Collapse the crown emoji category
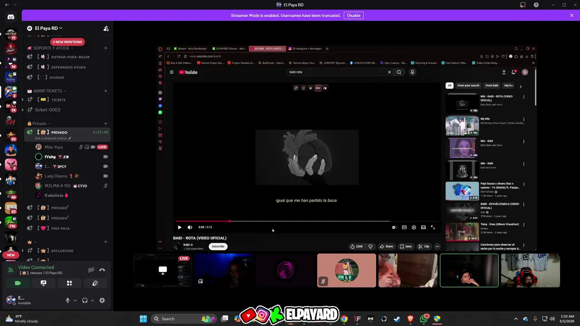Image resolution: width=580 pixels, height=326 pixels. pos(31,242)
